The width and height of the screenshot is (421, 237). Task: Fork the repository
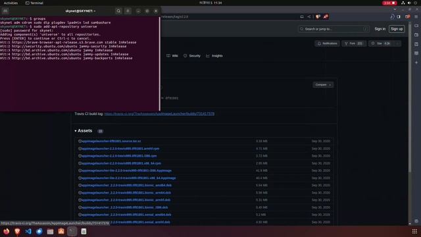click(354, 43)
